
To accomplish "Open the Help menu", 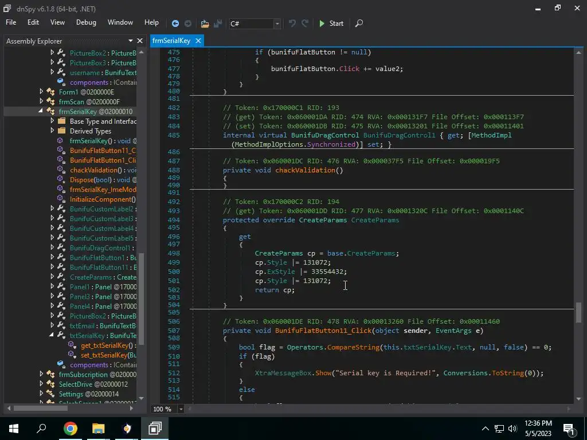I will [x=151, y=22].
